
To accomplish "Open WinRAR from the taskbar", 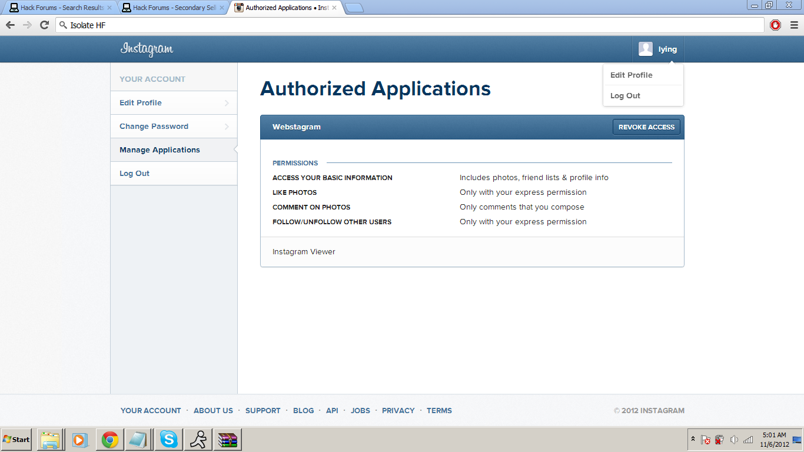I will tap(227, 440).
